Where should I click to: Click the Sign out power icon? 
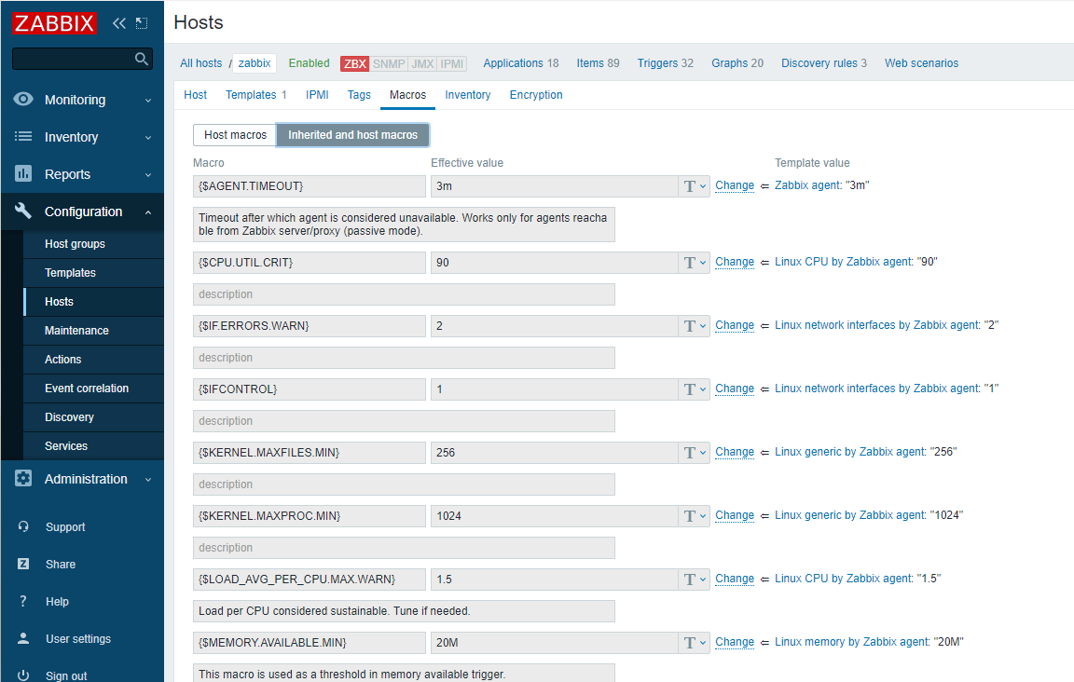[23, 675]
